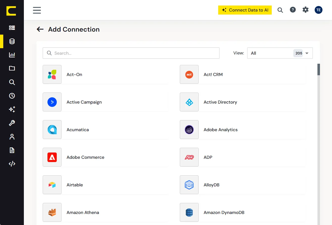Focus the connector Search field
This screenshot has height=225, width=332.
tap(131, 53)
